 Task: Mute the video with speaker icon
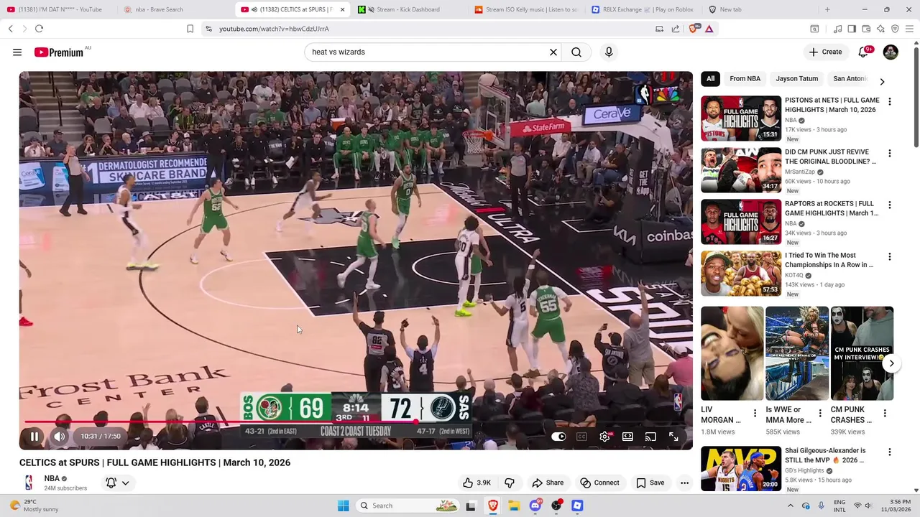tap(60, 437)
